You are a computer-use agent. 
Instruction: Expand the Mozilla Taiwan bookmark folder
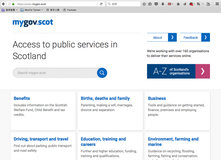[32, 10]
